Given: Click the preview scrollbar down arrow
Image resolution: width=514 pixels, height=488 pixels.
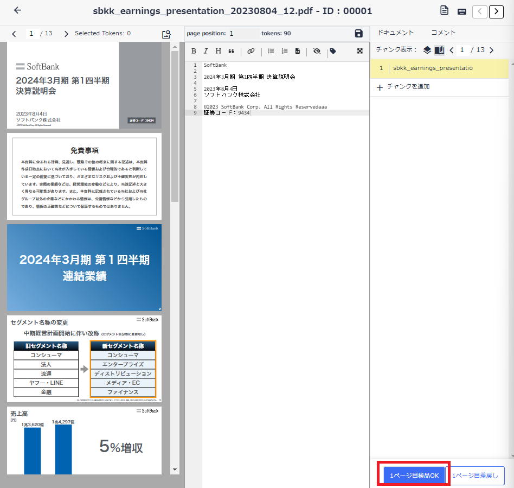Looking at the screenshot, I should (175, 470).
